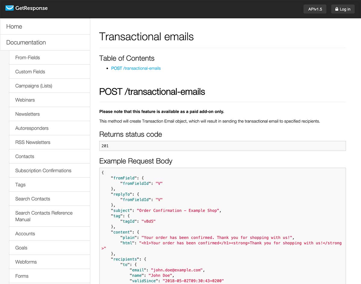Click the "recipients" key in code
This screenshot has height=284, width=361.
pos(125,259)
